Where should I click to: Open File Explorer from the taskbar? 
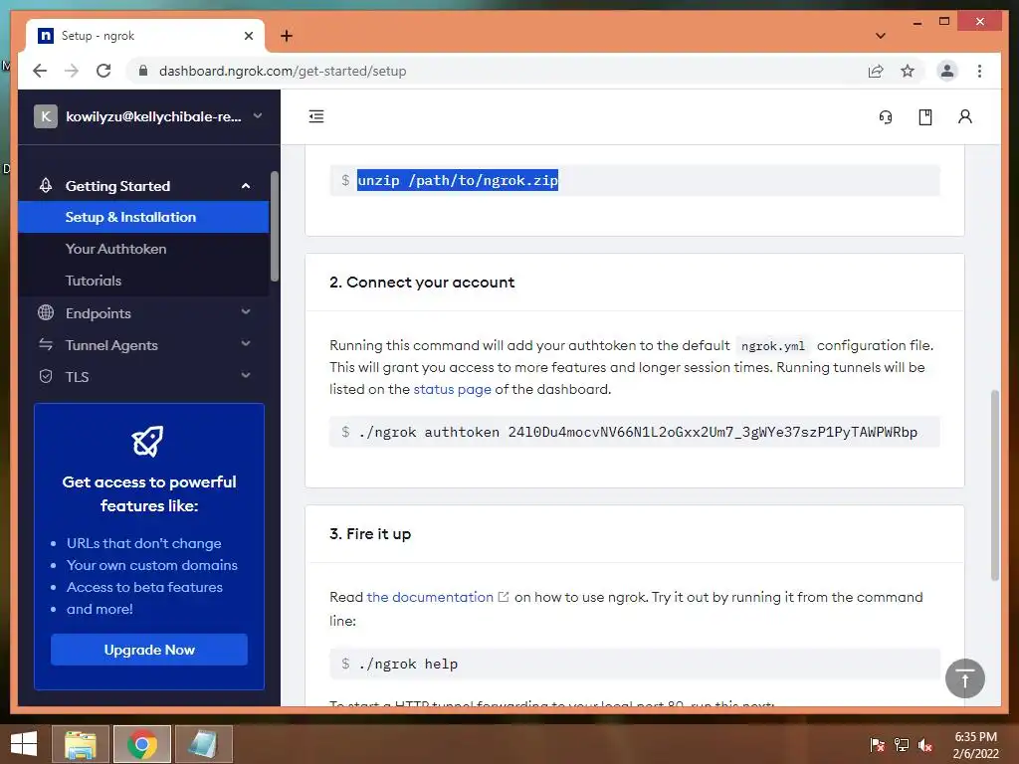click(x=81, y=744)
